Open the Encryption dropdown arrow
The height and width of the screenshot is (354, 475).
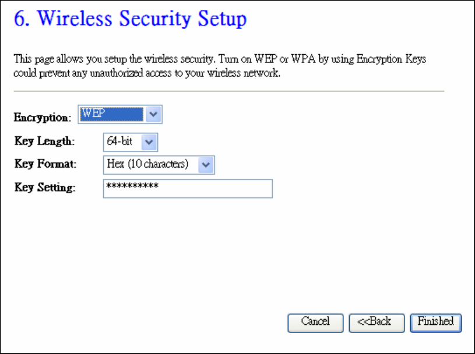153,115
